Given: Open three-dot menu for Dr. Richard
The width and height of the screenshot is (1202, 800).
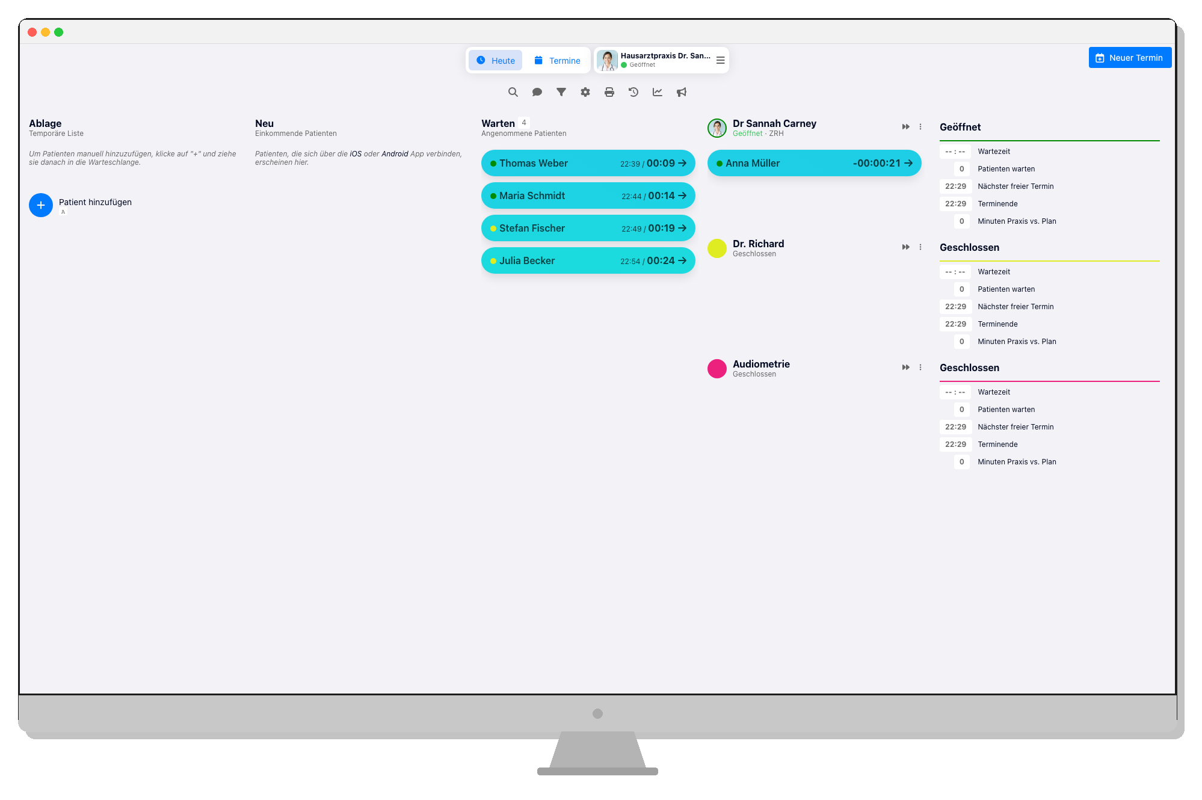Looking at the screenshot, I should click(x=920, y=247).
